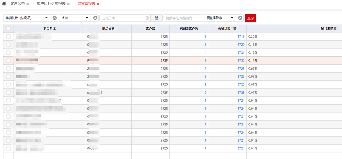Viewport: 342px width, 159px height.
Task: Switch to the 客户目标达成报表 tab
Action: pos(51,4)
